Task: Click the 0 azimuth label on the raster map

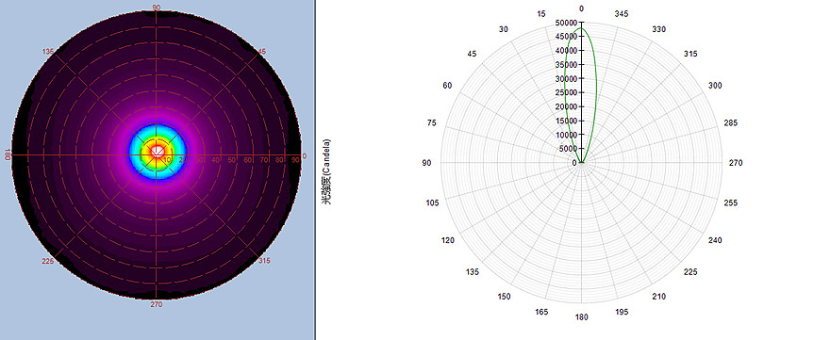Action: [305, 155]
